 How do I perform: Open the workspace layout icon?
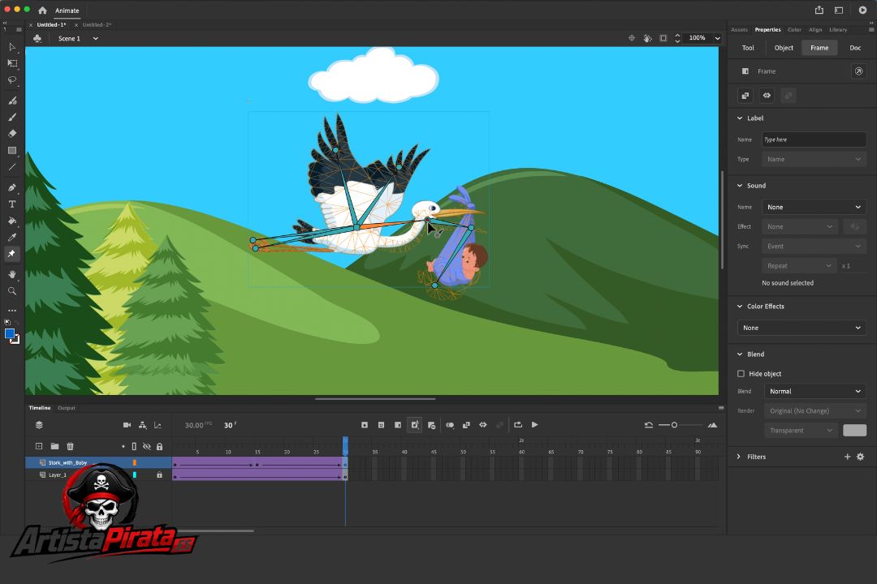click(838, 10)
